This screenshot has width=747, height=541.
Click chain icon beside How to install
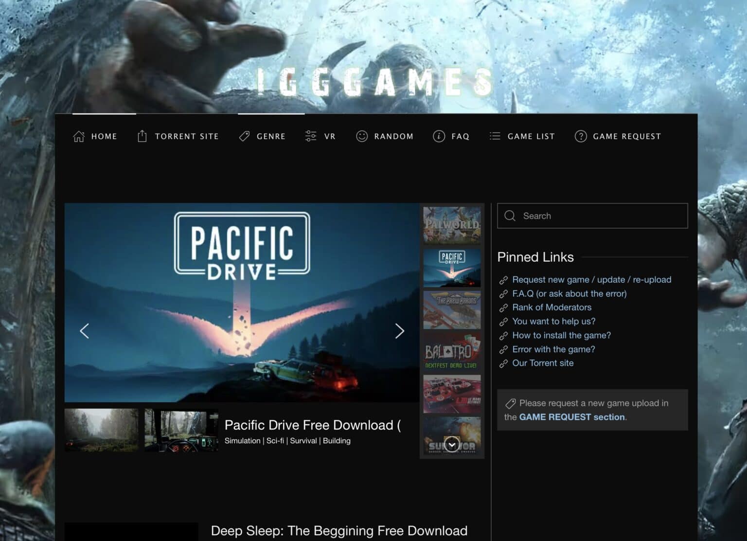point(503,336)
